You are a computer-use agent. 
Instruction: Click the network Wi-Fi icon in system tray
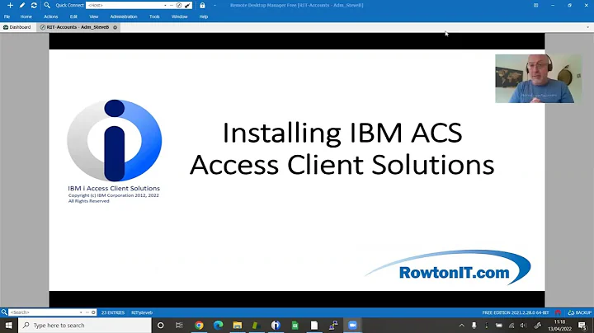tap(511, 326)
